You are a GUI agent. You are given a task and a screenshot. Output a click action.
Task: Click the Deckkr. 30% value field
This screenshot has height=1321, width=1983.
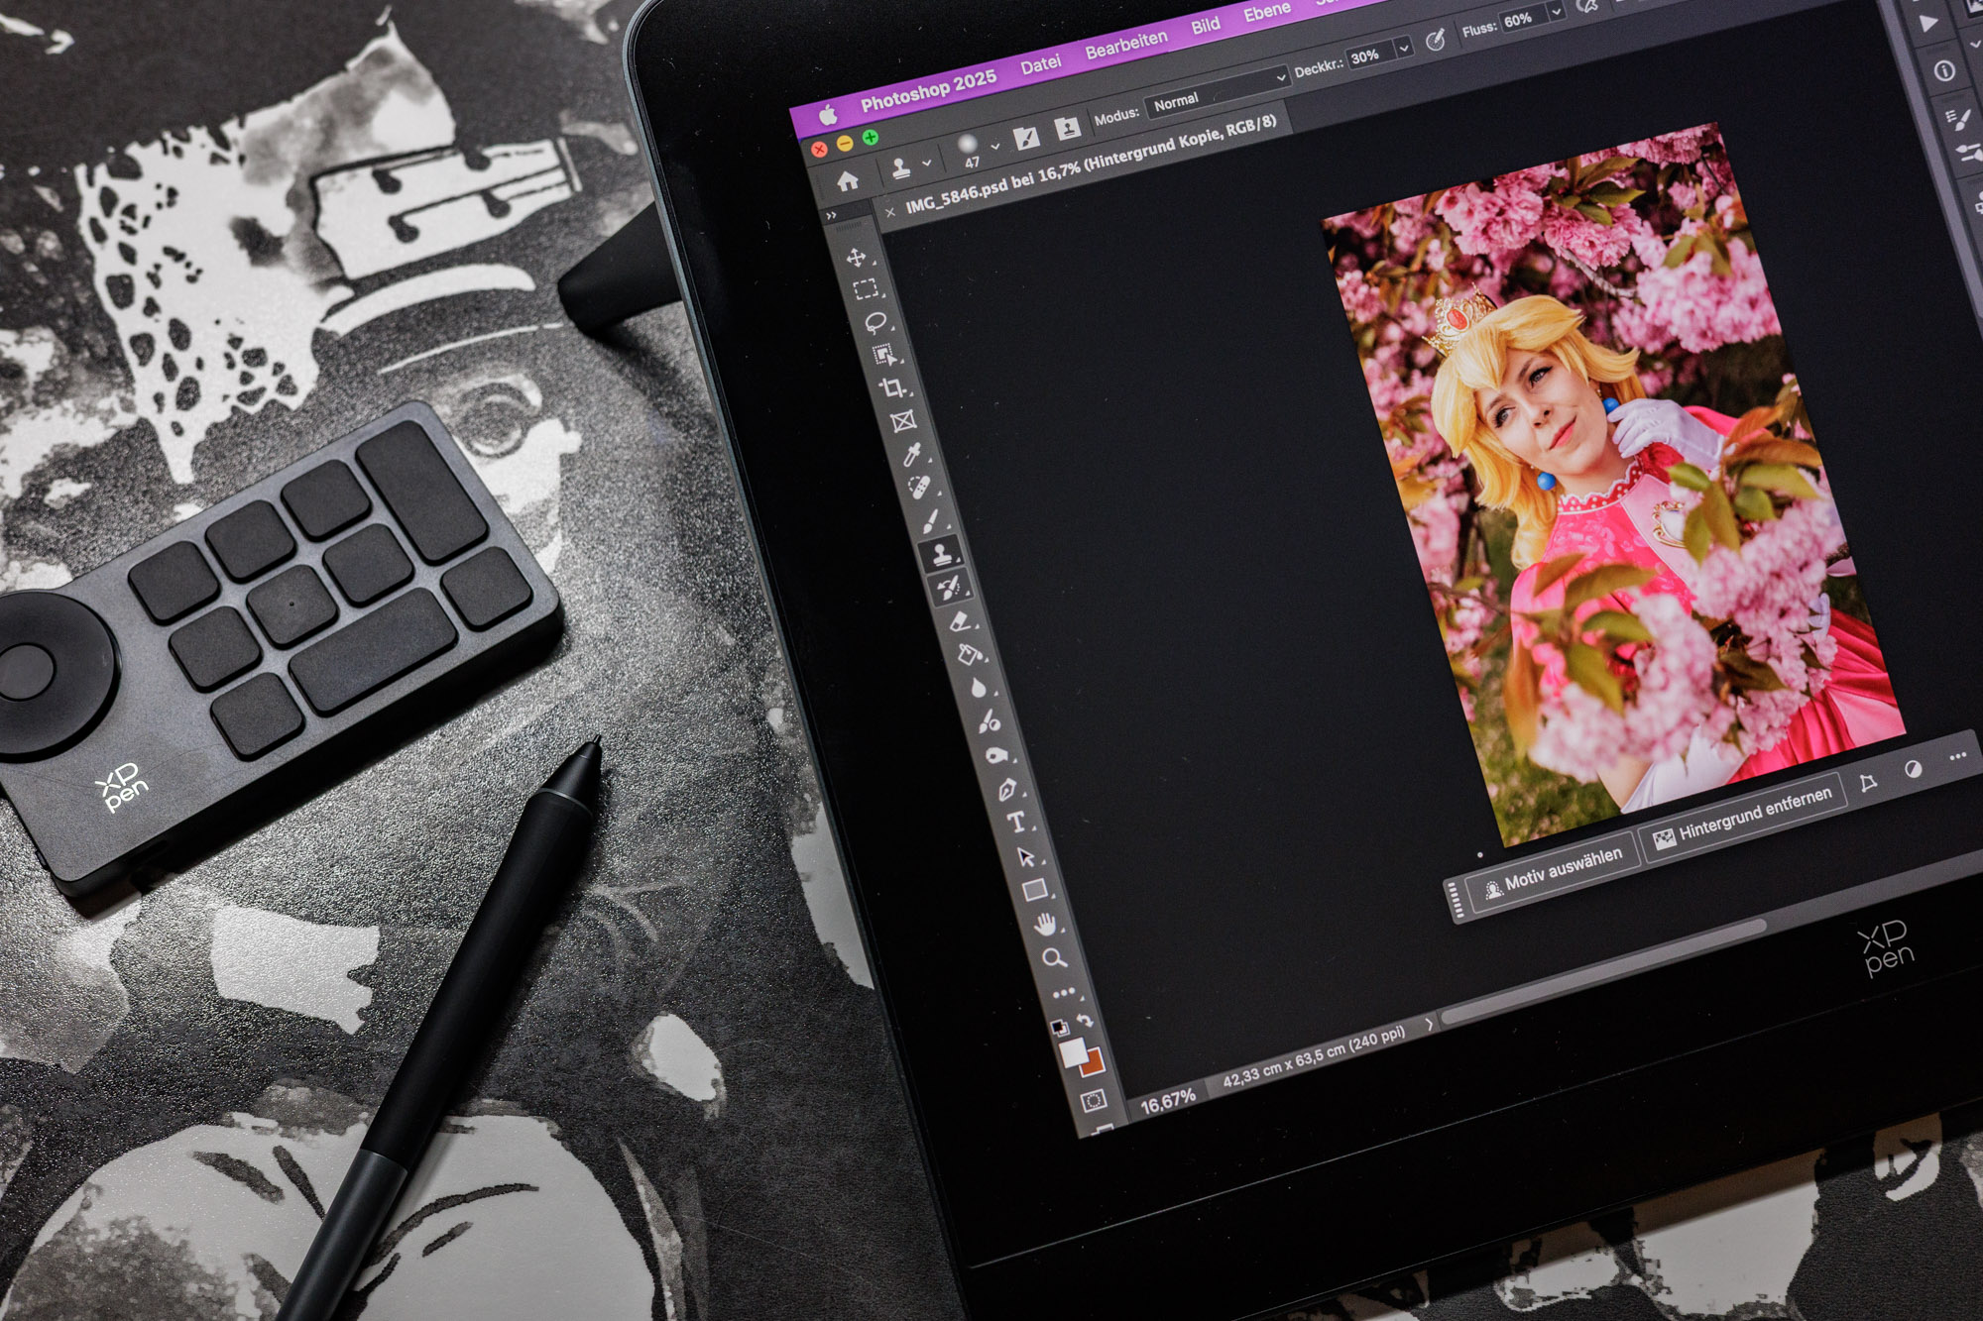(x=1368, y=56)
